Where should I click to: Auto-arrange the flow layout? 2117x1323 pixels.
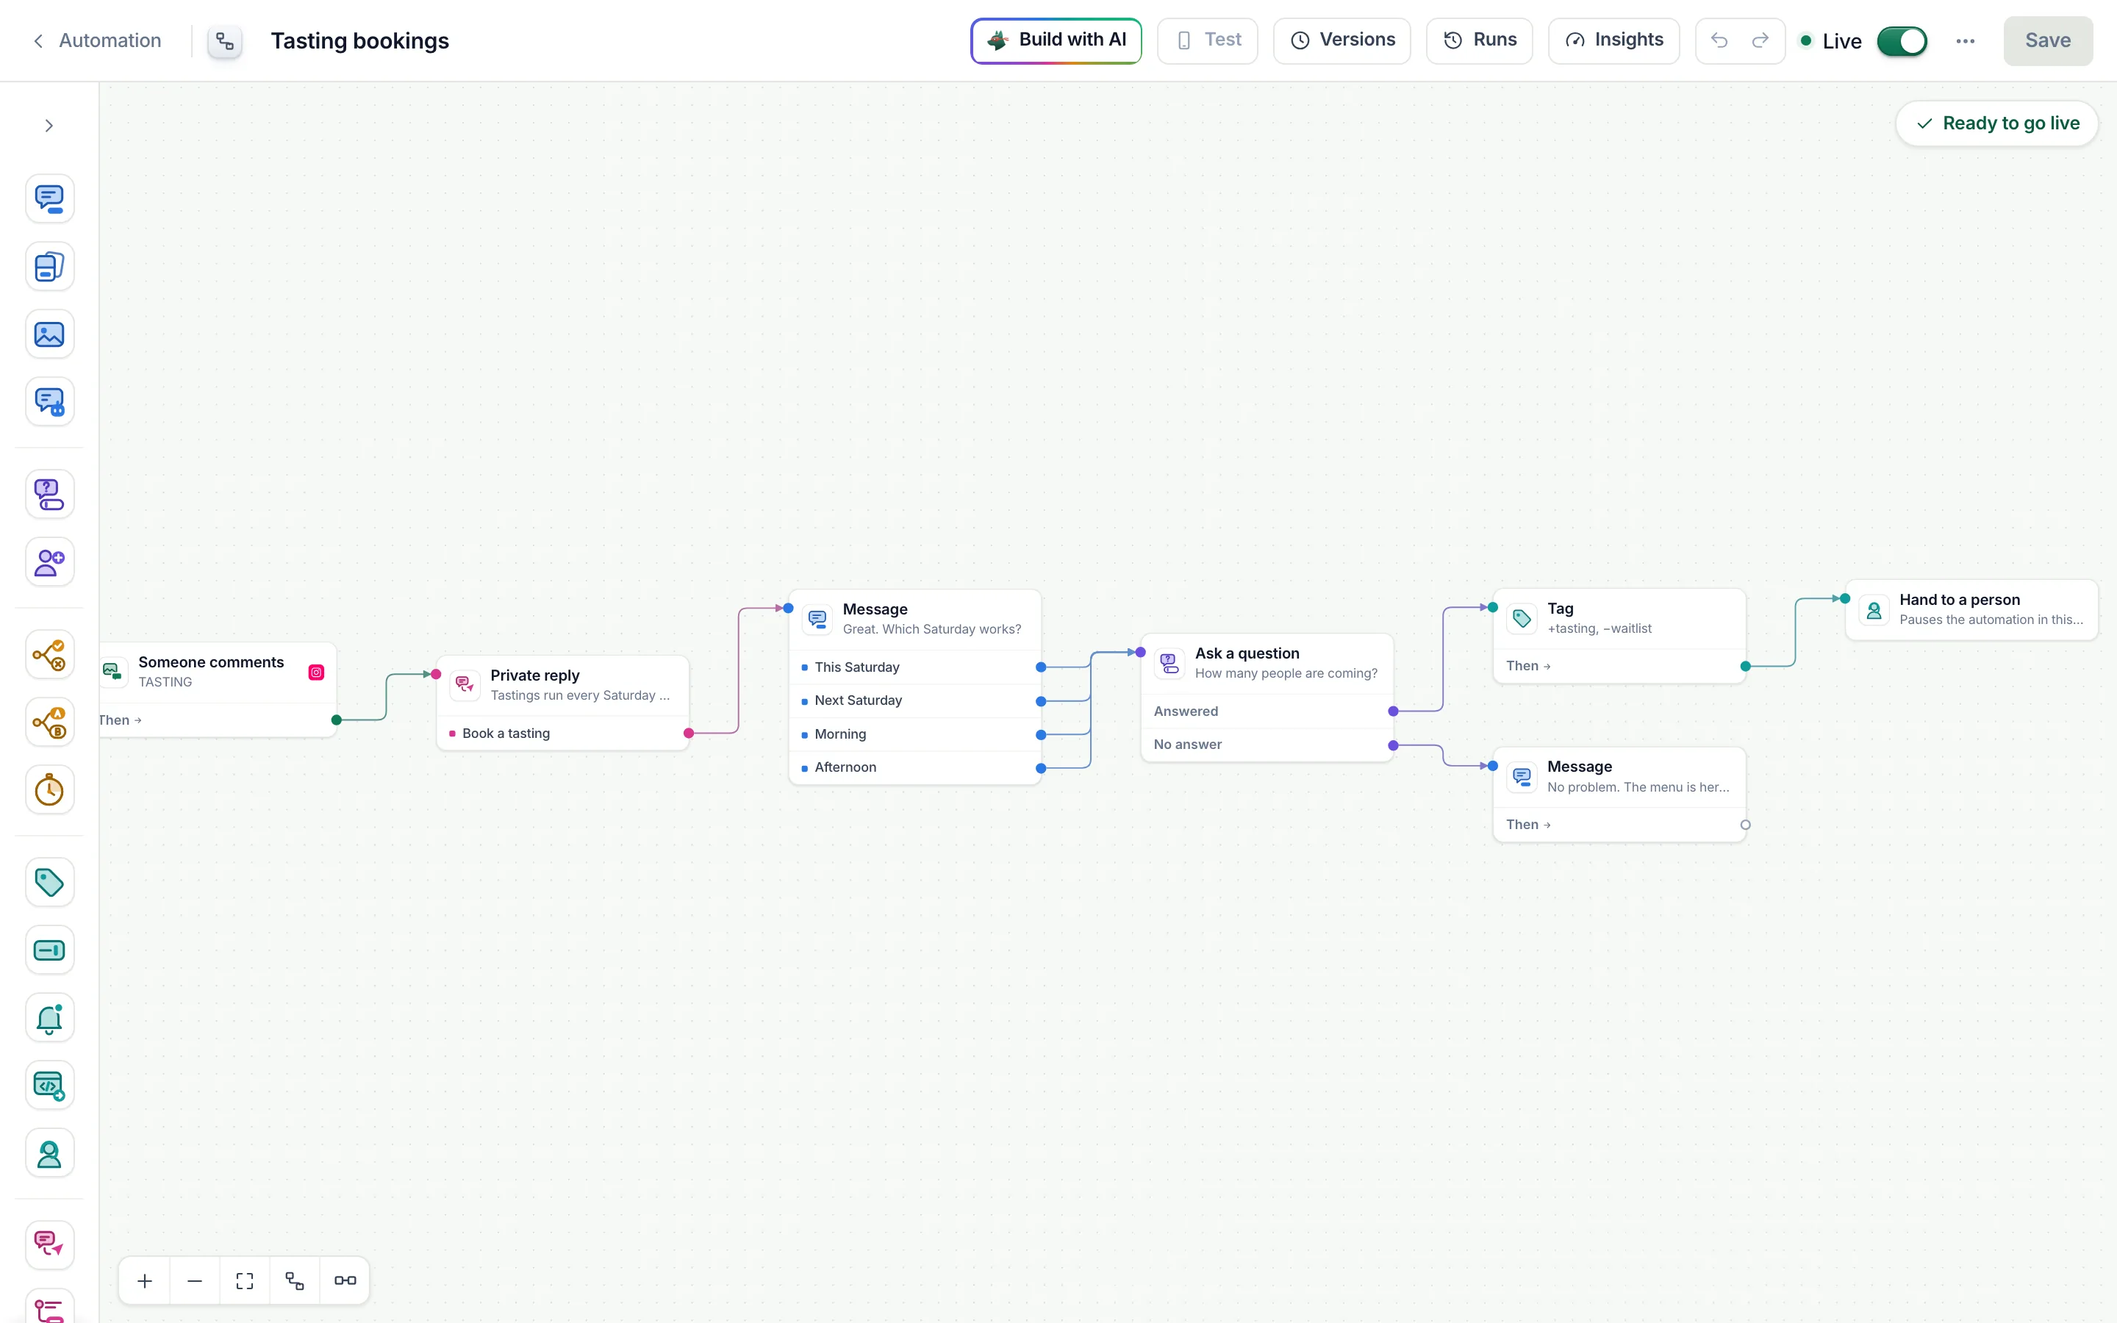(x=295, y=1281)
